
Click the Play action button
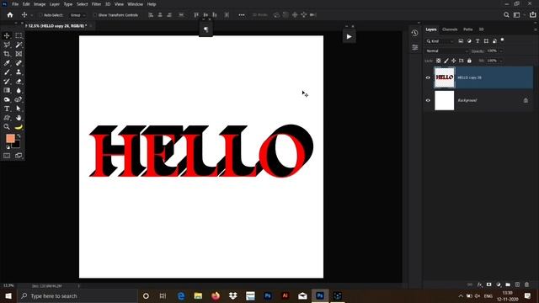point(349,37)
